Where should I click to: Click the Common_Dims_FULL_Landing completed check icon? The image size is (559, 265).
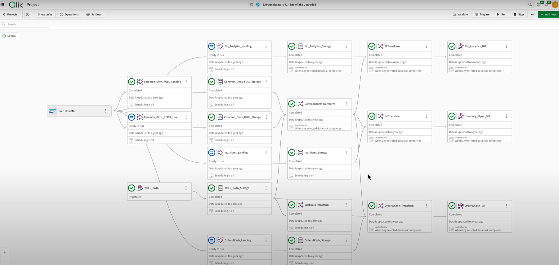click(132, 82)
